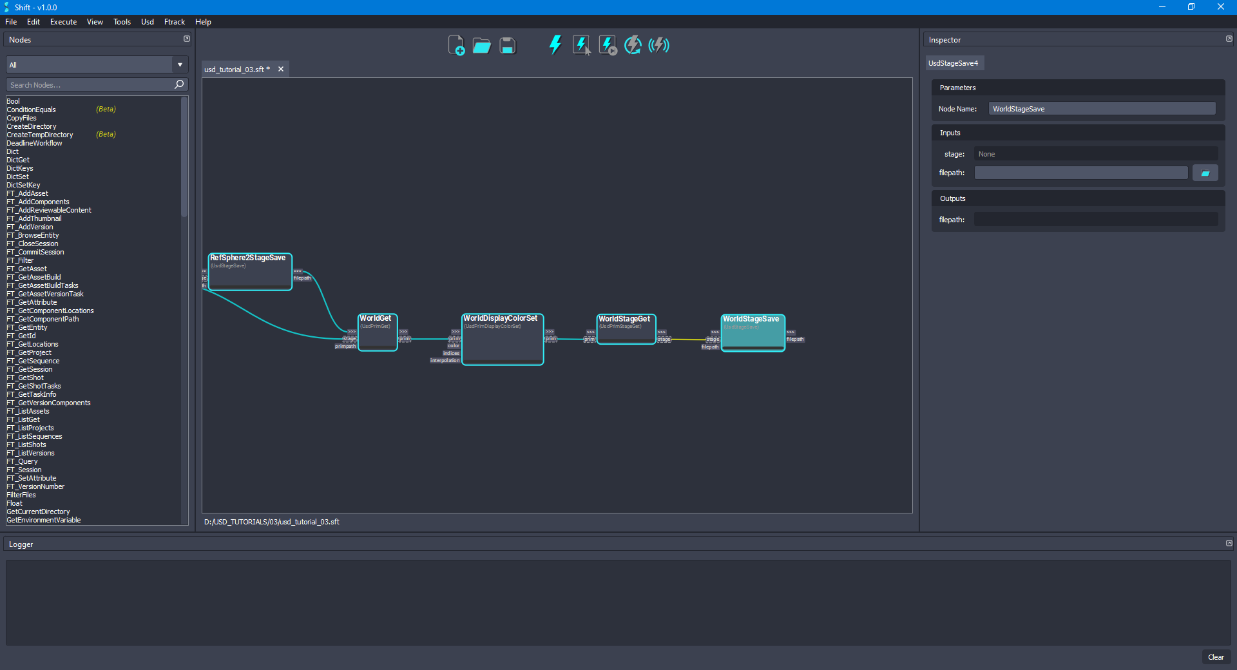The image size is (1237, 670).
Task: Pop out the Inspector panel
Action: tap(1229, 39)
